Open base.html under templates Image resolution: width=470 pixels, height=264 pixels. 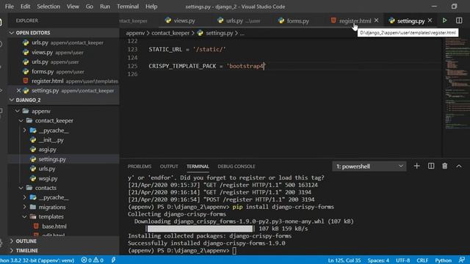54,227
